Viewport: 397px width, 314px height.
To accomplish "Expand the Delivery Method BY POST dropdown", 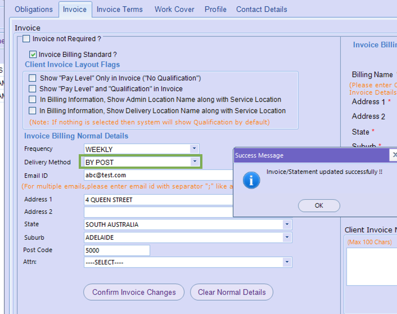I will point(194,162).
